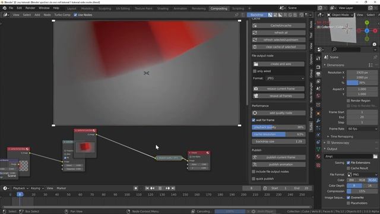Adjust the playback quality slider
The width and height of the screenshot is (380, 214).
pyautogui.click(x=278, y=127)
